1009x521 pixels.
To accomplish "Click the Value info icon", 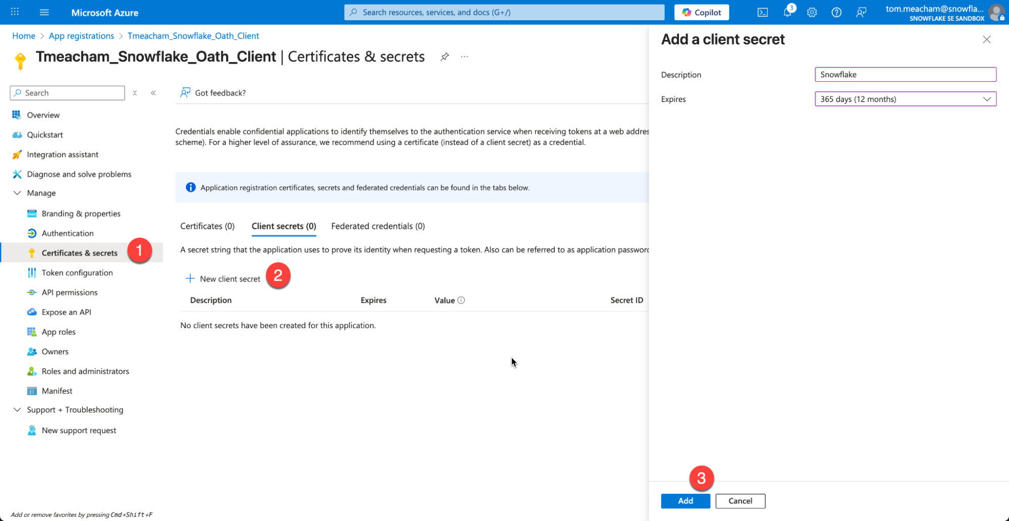I will [x=461, y=300].
